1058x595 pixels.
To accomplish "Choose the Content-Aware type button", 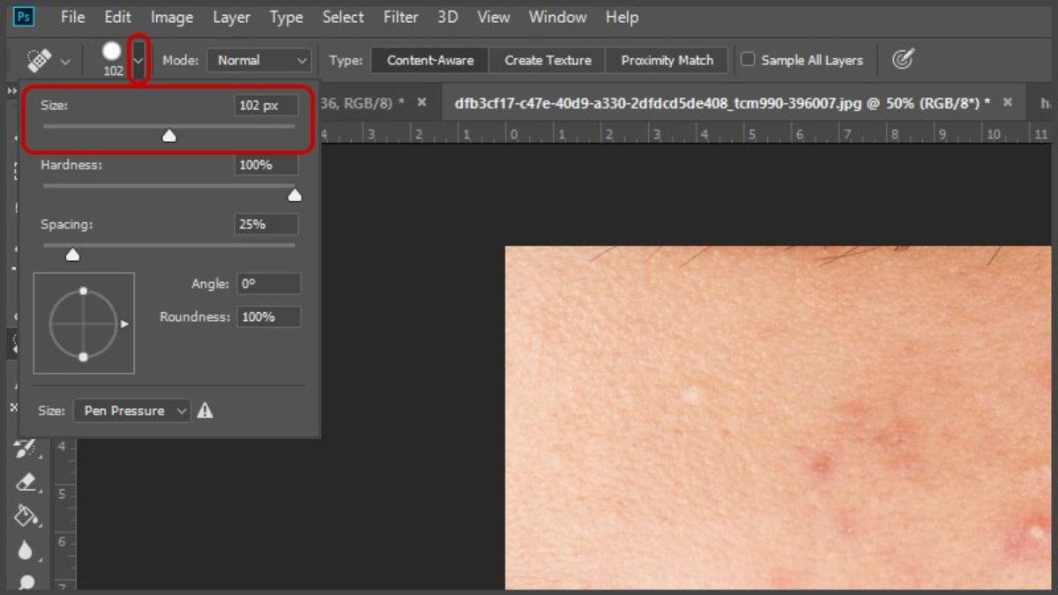I will point(430,60).
